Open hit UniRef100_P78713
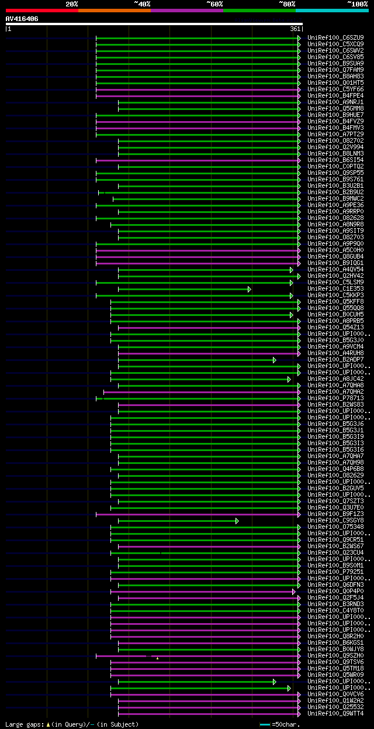This screenshot has height=729, width=374. (335, 398)
